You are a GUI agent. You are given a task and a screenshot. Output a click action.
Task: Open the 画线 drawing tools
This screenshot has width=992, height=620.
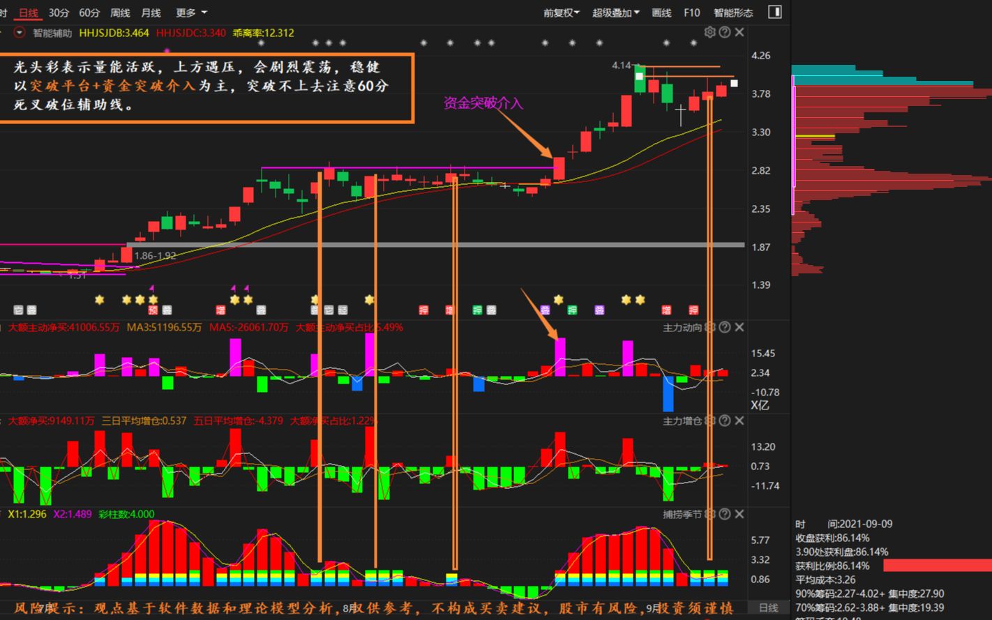[661, 13]
